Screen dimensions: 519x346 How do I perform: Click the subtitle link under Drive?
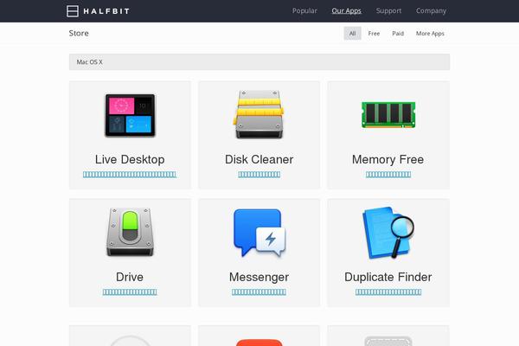(130, 292)
